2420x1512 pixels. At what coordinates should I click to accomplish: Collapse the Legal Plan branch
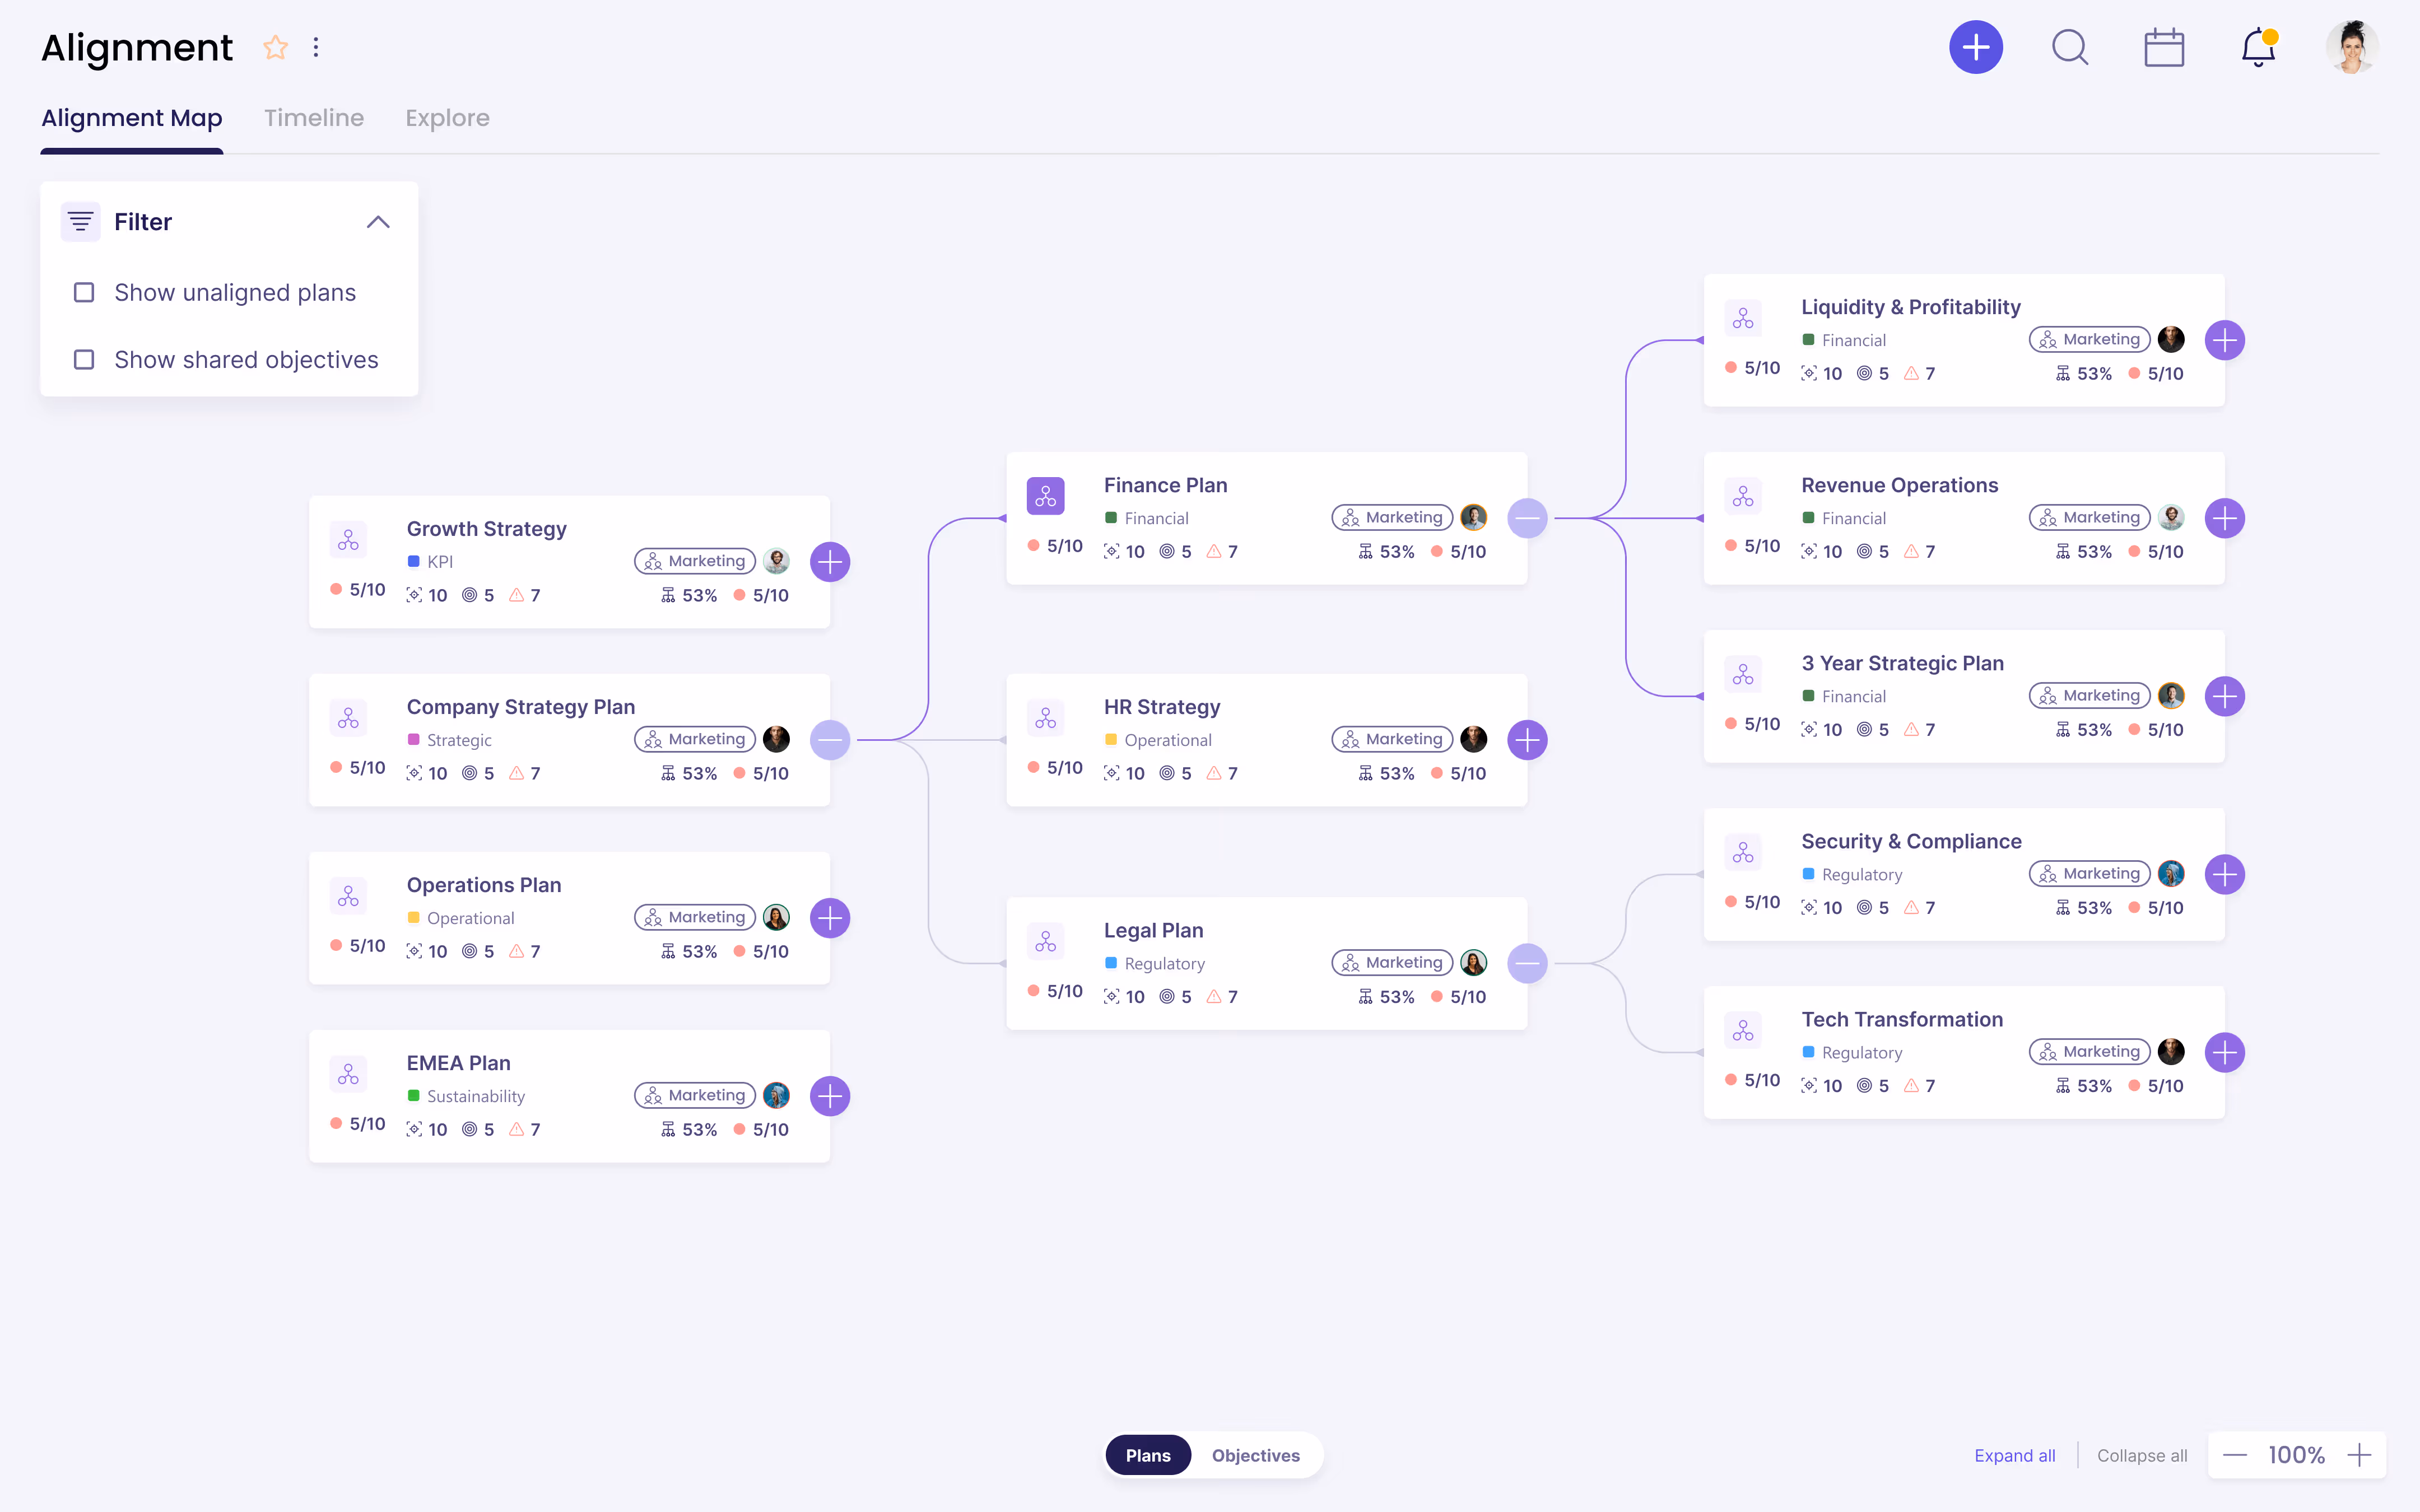click(x=1527, y=963)
